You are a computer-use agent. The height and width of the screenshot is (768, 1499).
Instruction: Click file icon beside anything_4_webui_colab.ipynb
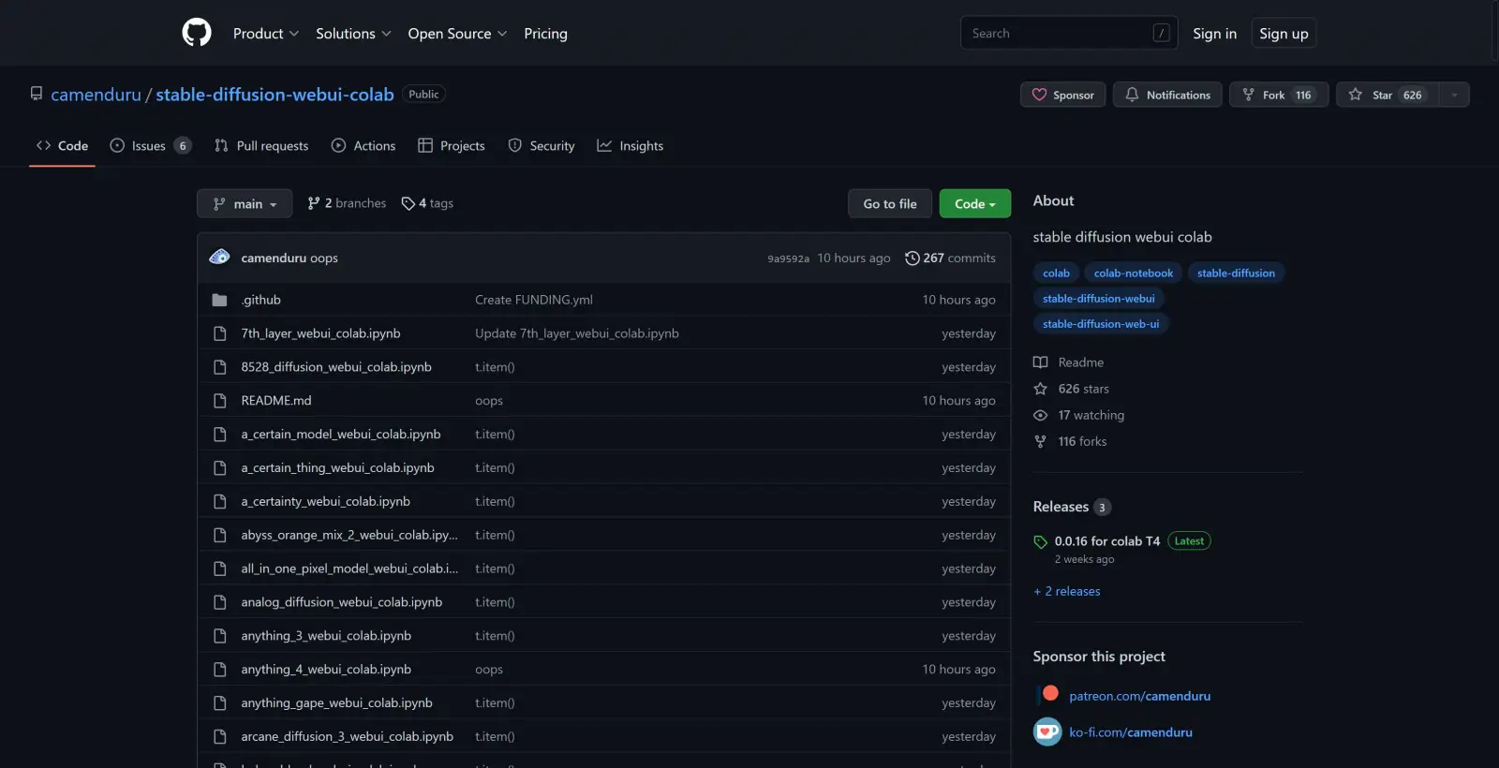[220, 670]
